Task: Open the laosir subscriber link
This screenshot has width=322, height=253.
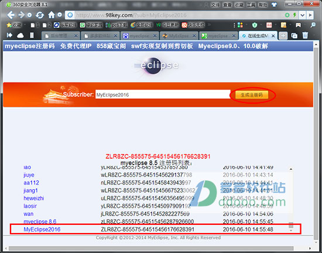Action: pyautogui.click(x=30, y=206)
